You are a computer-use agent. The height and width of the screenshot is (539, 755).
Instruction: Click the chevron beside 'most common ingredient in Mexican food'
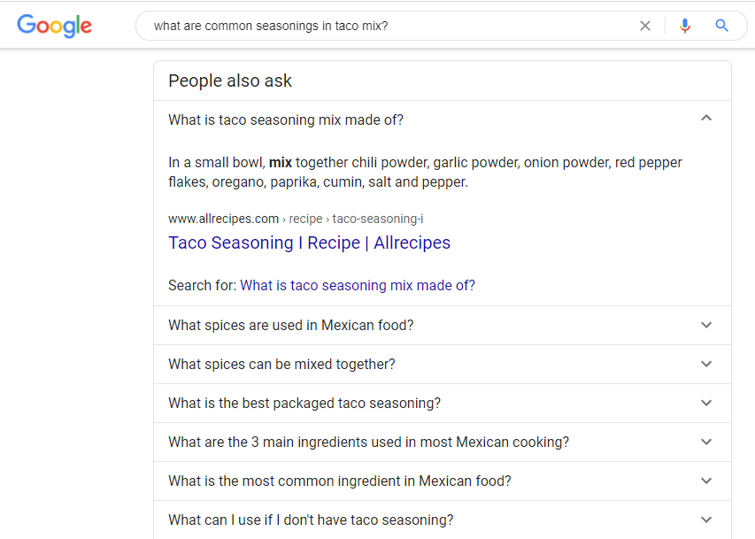(x=705, y=481)
